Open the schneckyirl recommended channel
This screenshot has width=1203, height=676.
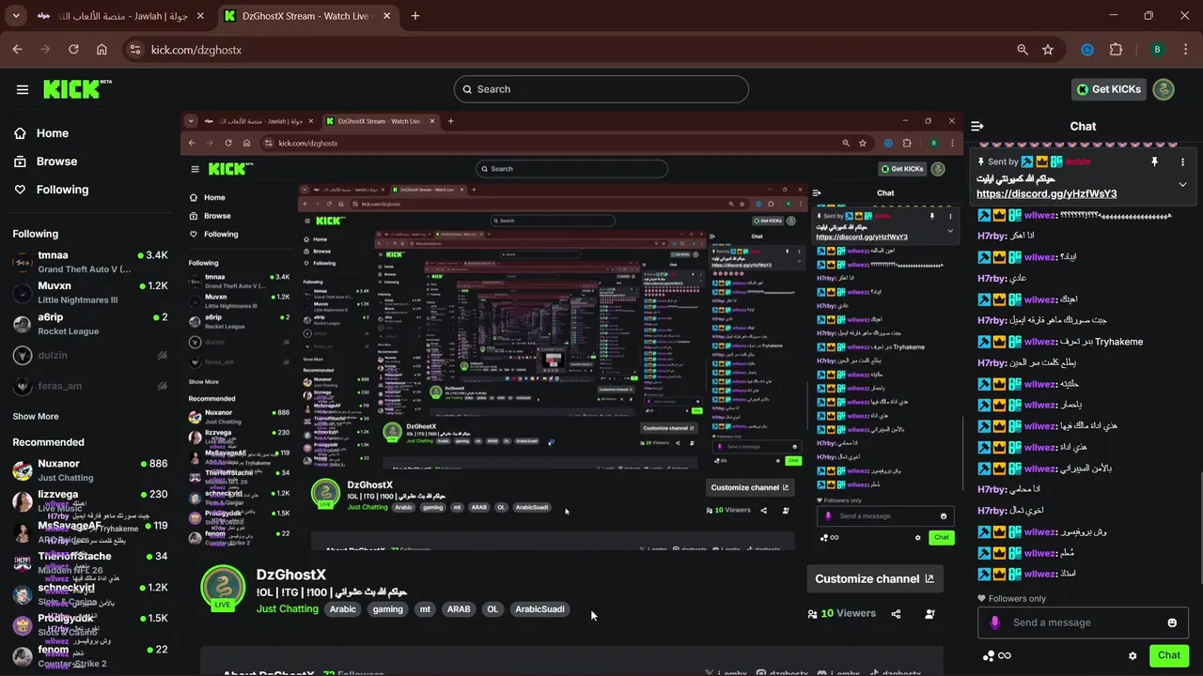pos(90,594)
